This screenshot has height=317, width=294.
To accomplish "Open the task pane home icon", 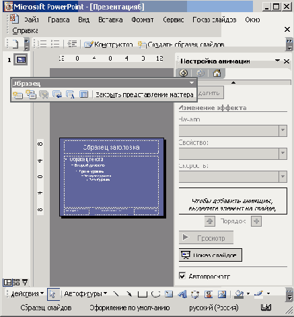I will tap(217, 74).
